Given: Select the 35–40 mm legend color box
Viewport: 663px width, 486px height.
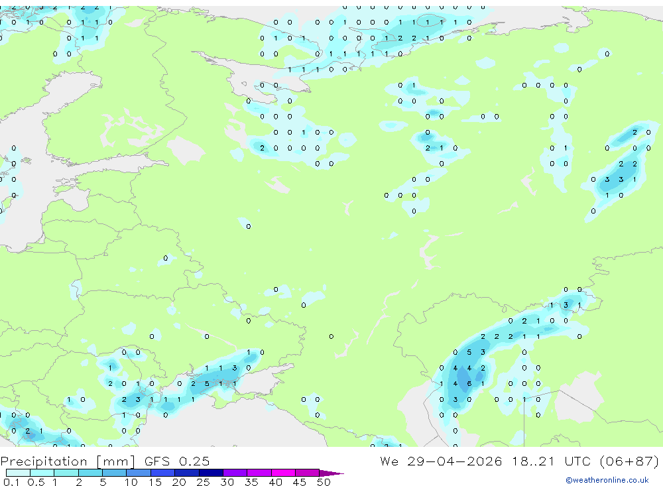Looking at the screenshot, I should click(259, 473).
